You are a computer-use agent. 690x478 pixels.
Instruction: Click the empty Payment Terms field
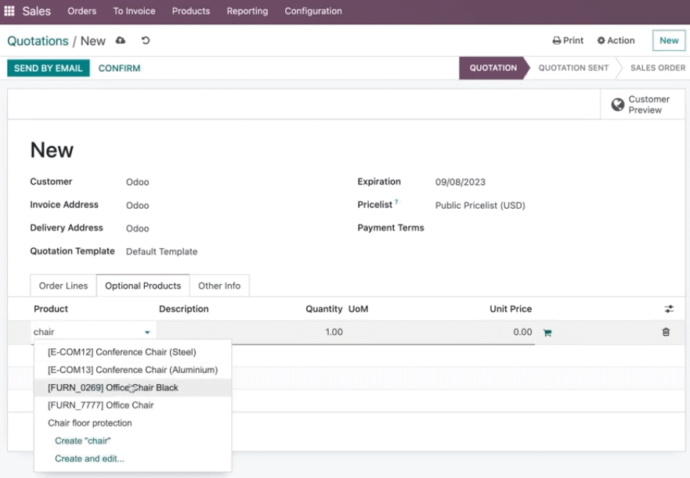pos(549,228)
